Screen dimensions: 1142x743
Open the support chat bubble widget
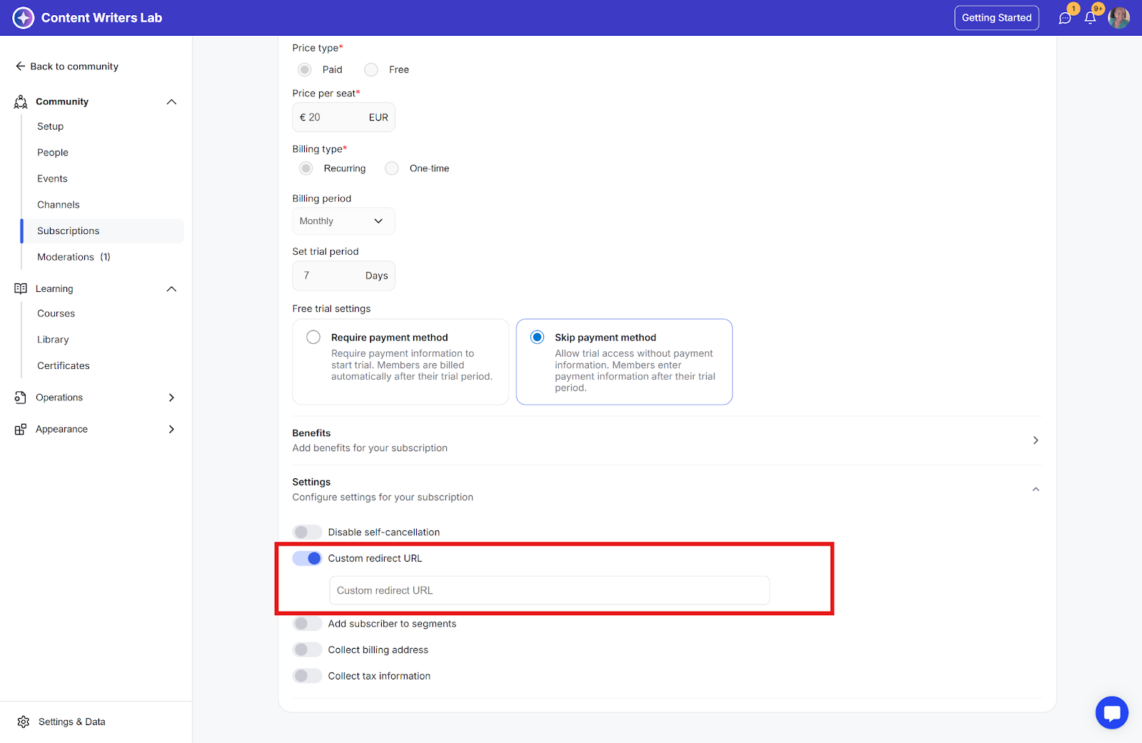pyautogui.click(x=1112, y=712)
